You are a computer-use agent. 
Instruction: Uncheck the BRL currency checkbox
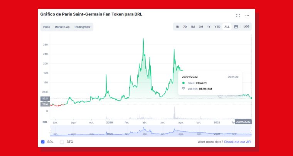[43, 142]
